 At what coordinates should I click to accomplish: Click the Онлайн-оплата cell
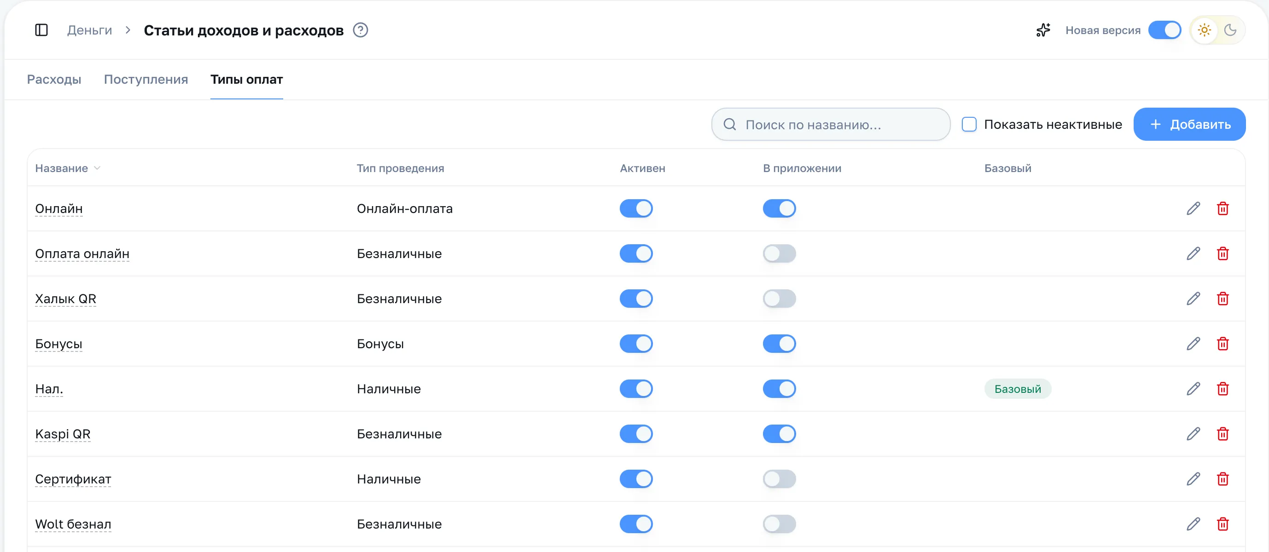click(x=404, y=208)
